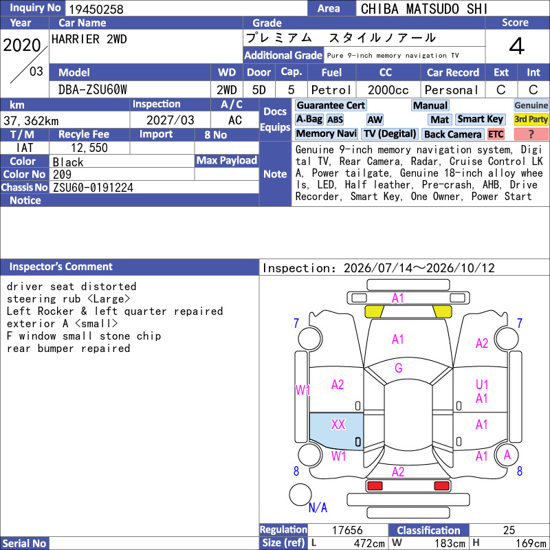Click the U1 mark on right front door

[x=482, y=384]
